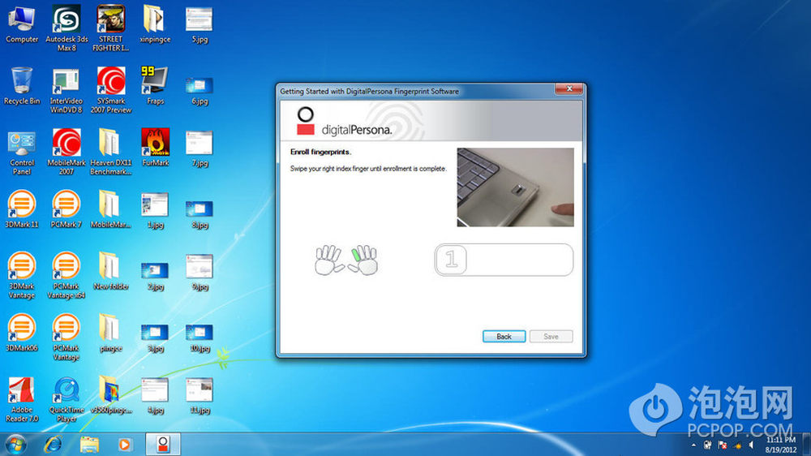Select the 3.jpg file
The image size is (811, 456).
point(155,338)
